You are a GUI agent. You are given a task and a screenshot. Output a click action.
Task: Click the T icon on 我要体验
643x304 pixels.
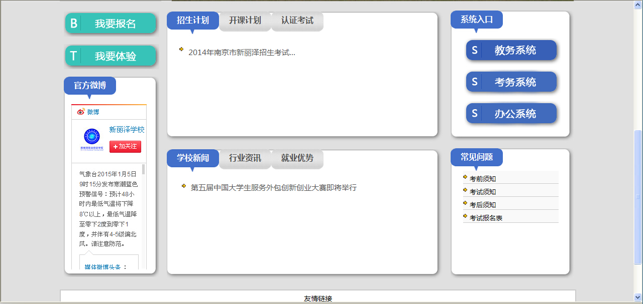[73, 56]
